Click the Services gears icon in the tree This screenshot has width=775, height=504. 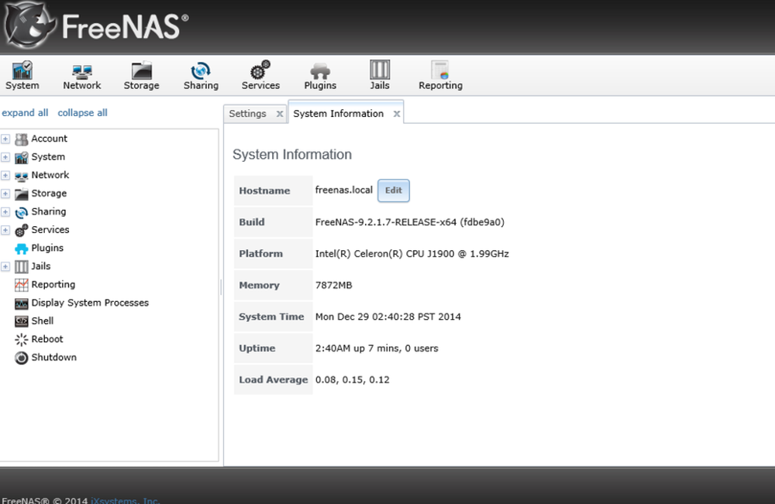click(x=21, y=230)
